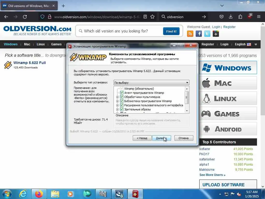Click scroll-up arrow of the components list
Screen dimensions: 265x199
coord(187,89)
